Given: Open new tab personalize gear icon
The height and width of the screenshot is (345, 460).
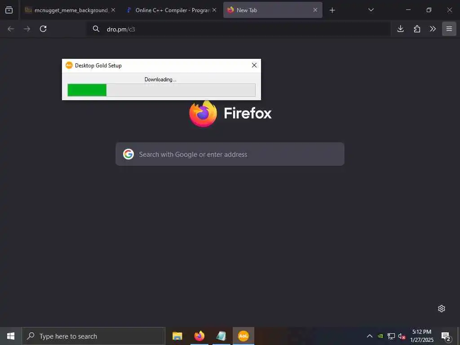Looking at the screenshot, I should (441, 308).
